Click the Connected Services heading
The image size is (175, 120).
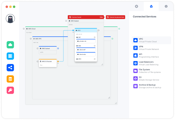point(145,17)
